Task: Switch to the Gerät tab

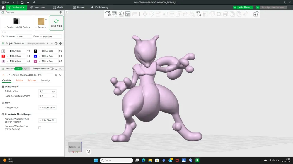Action: click(58, 8)
